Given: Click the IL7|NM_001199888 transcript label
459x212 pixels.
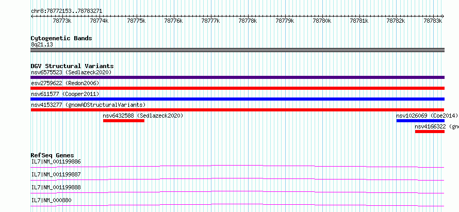Looking at the screenshot, I should pos(56,187).
